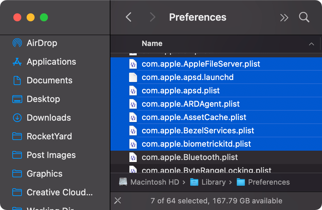Screen dimensions: 322x210
Task: Go back with the left arrow
Action: coord(129,17)
